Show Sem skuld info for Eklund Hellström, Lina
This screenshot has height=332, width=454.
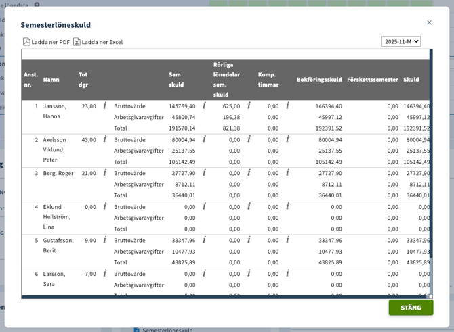[x=204, y=206]
